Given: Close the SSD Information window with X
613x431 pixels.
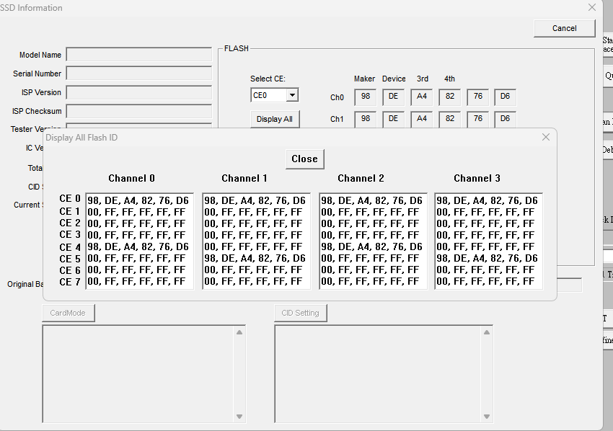Looking at the screenshot, I should 592,7.
